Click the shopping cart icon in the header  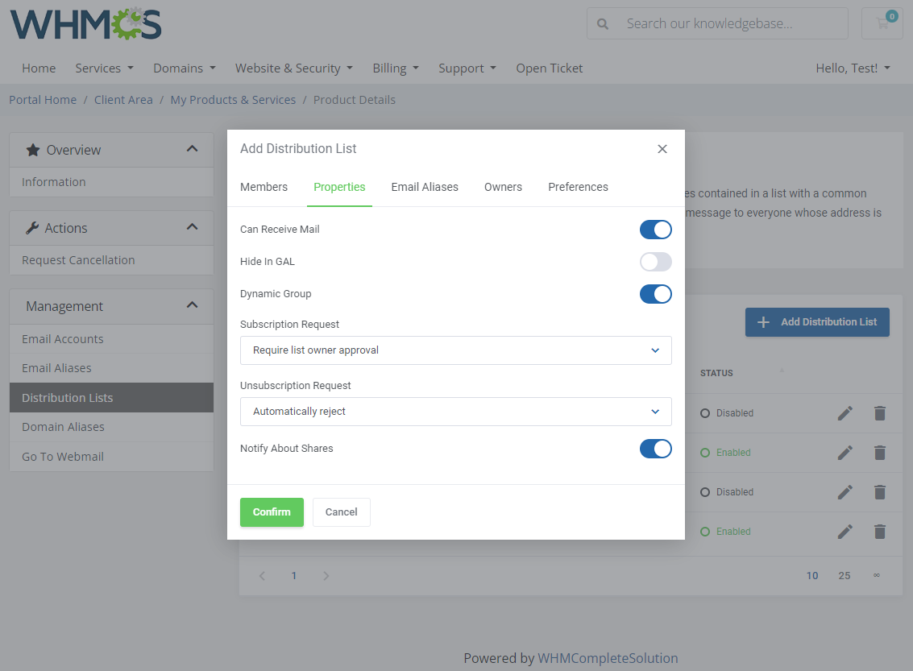882,23
